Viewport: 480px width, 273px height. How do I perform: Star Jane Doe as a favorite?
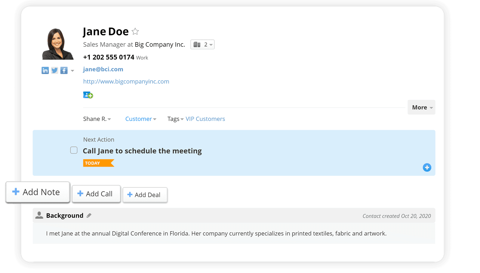pyautogui.click(x=135, y=31)
